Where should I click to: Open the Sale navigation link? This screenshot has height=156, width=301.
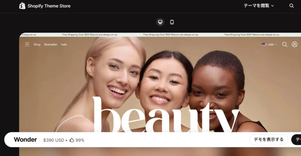point(64,44)
